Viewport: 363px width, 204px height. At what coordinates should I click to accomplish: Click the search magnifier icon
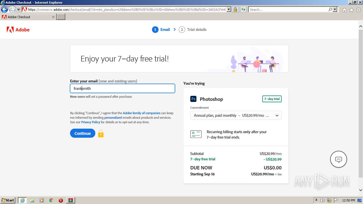point(330,9)
